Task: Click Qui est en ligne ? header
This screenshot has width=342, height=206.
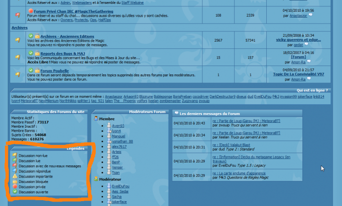Action: click(x=312, y=90)
